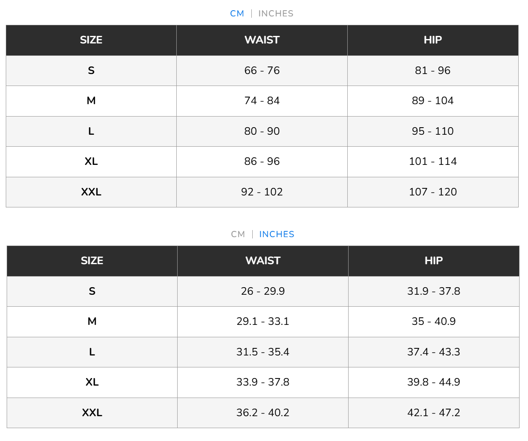Click the waist cell showing 80 - 90
Image resolution: width=528 pixels, height=441 pixels.
(262, 131)
